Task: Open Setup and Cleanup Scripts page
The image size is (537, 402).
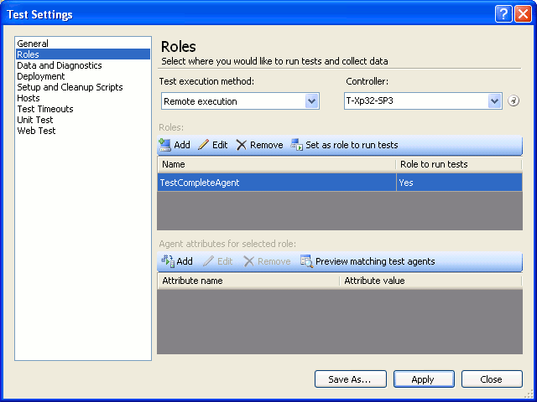Action: (70, 87)
